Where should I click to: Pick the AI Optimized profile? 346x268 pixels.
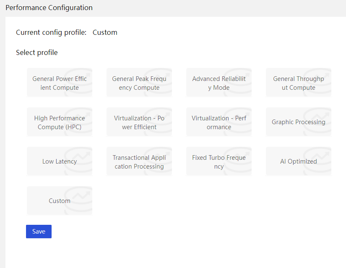(x=299, y=161)
